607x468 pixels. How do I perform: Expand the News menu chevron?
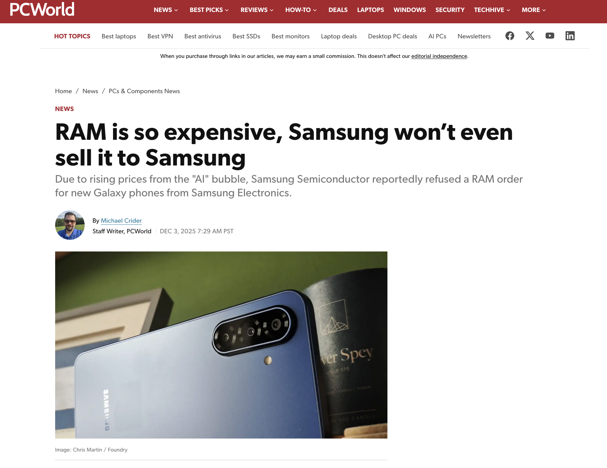(176, 10)
